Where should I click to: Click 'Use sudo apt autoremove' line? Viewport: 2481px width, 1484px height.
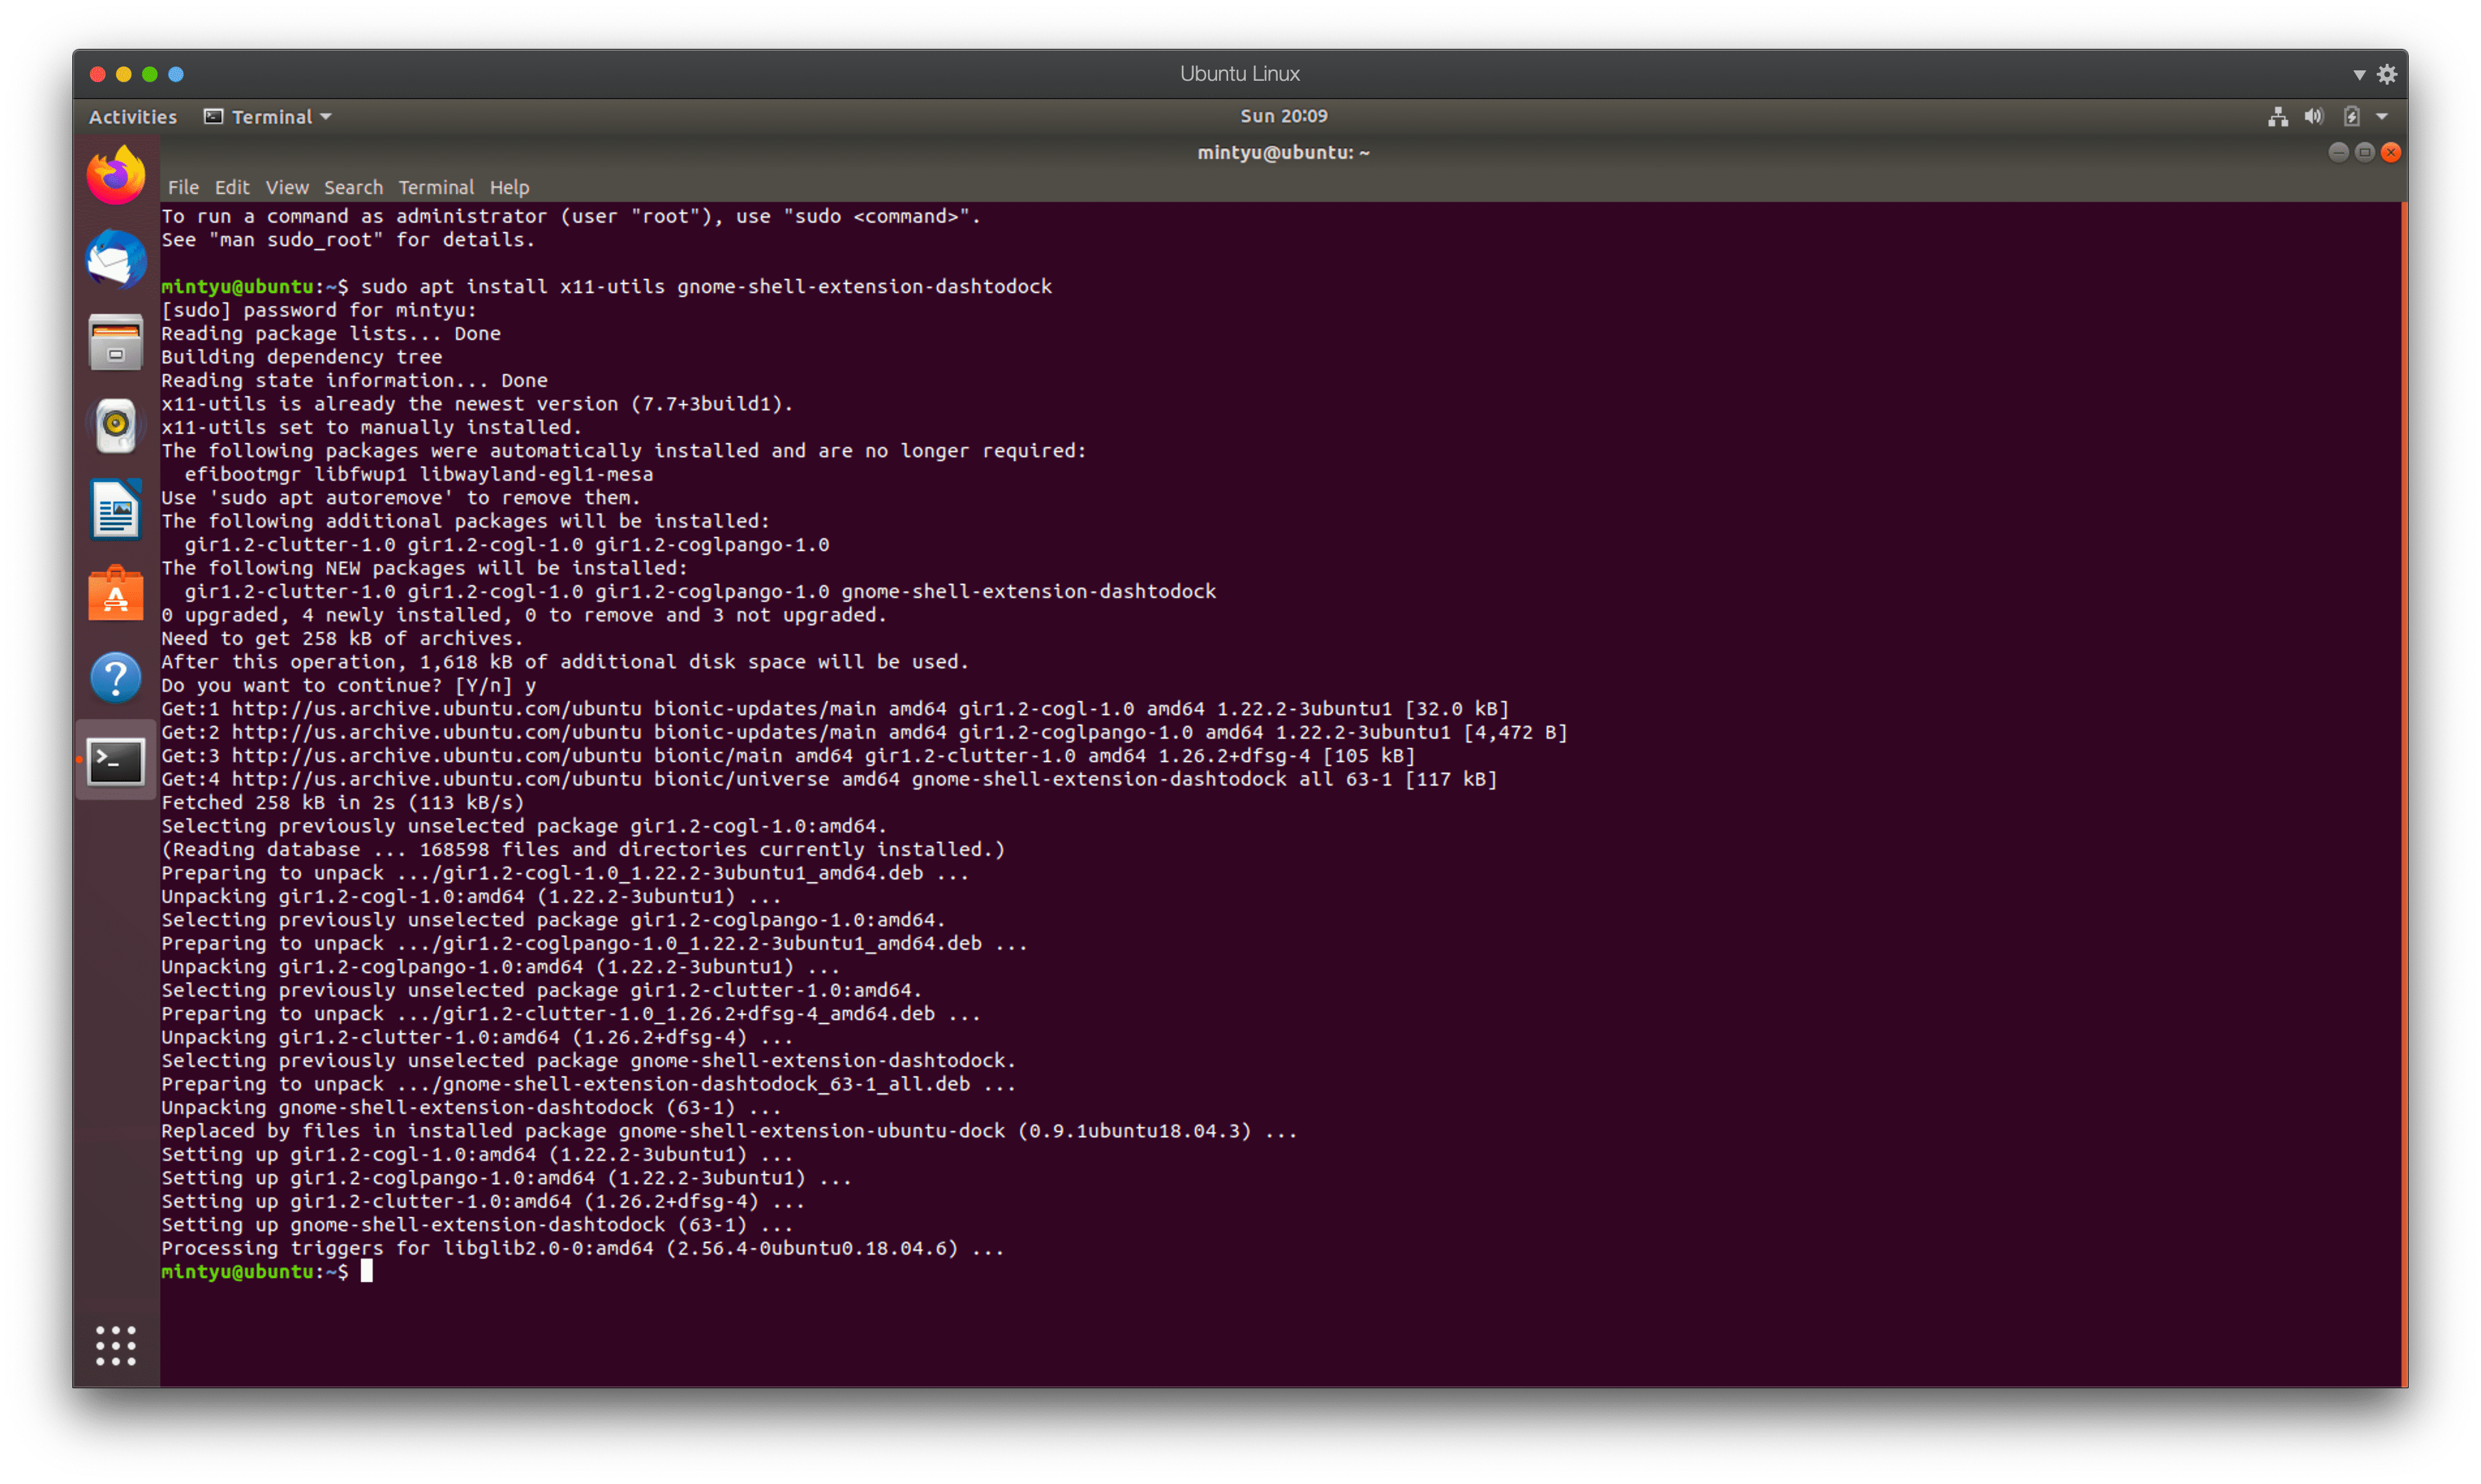[401, 498]
